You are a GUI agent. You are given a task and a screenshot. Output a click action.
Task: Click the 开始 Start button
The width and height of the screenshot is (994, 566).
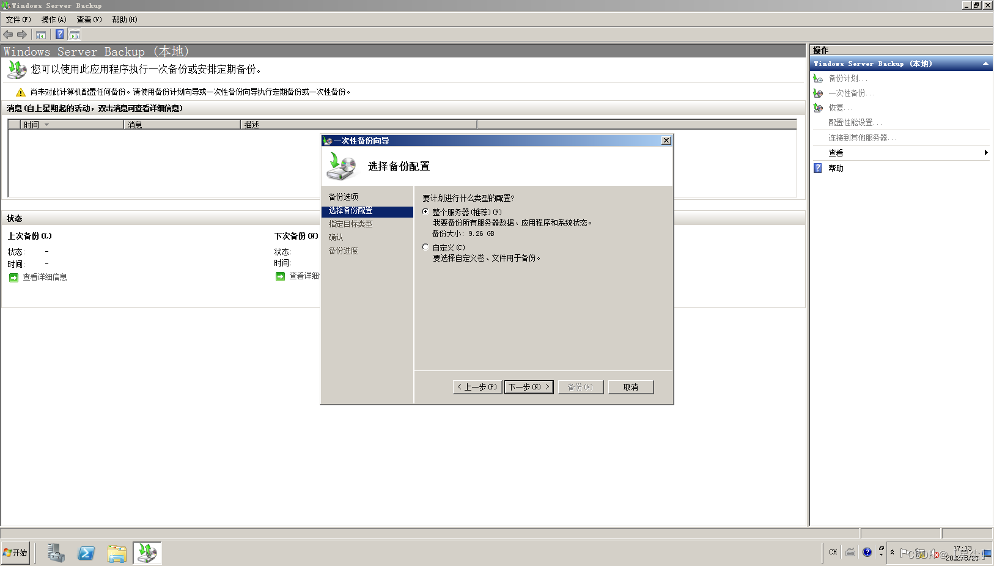tap(16, 553)
